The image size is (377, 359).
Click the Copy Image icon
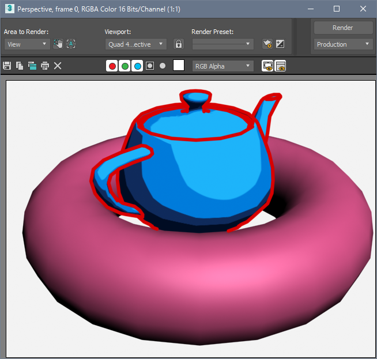pos(20,66)
